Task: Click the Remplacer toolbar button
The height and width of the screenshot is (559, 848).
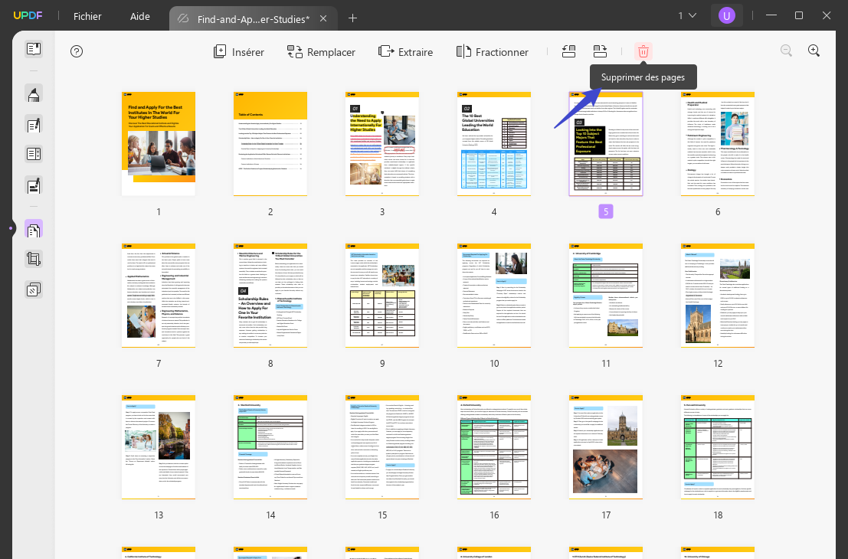Action: [321, 52]
